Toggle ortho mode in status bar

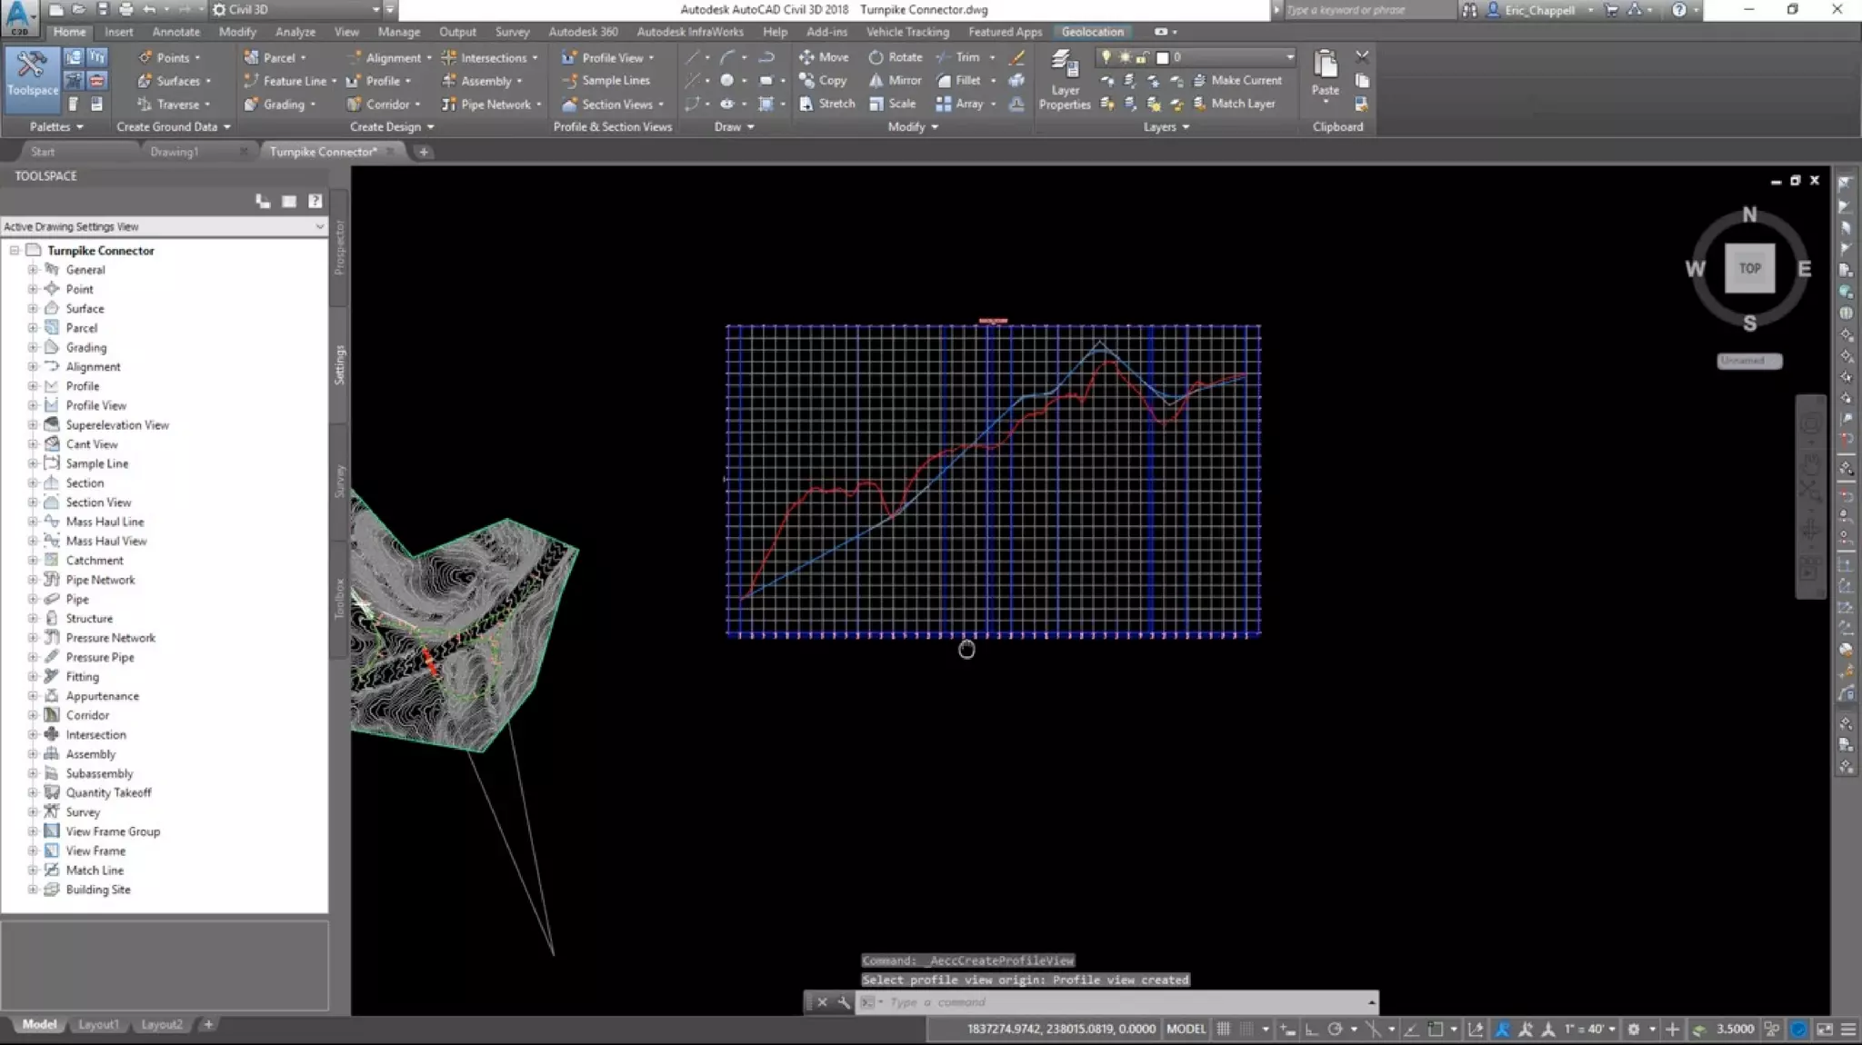click(1311, 1029)
